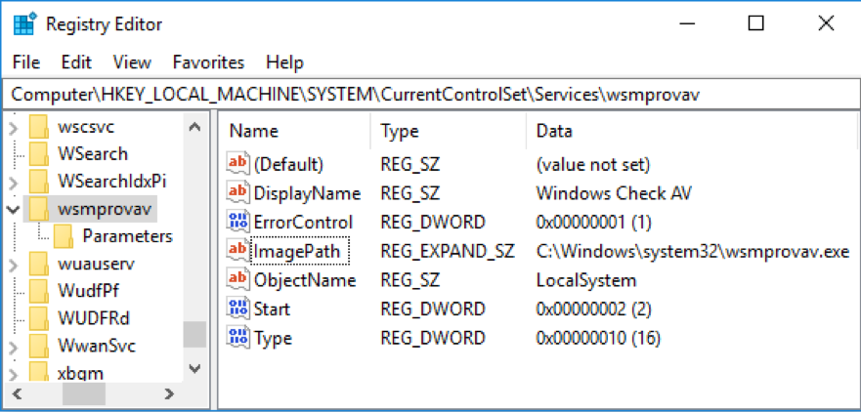
Task: Select the ErrorControl DWORD value icon
Action: tap(237, 222)
